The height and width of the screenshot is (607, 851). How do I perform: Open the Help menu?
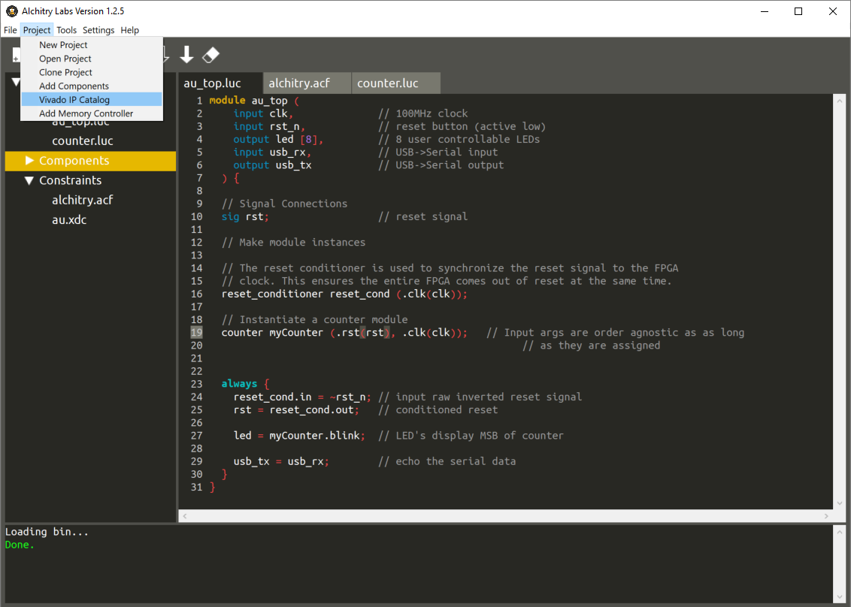tap(130, 30)
